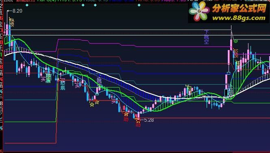The width and height of the screenshot is (270, 153).
Task: Select the red 动 label below 5.28
Action: [x=138, y=125]
